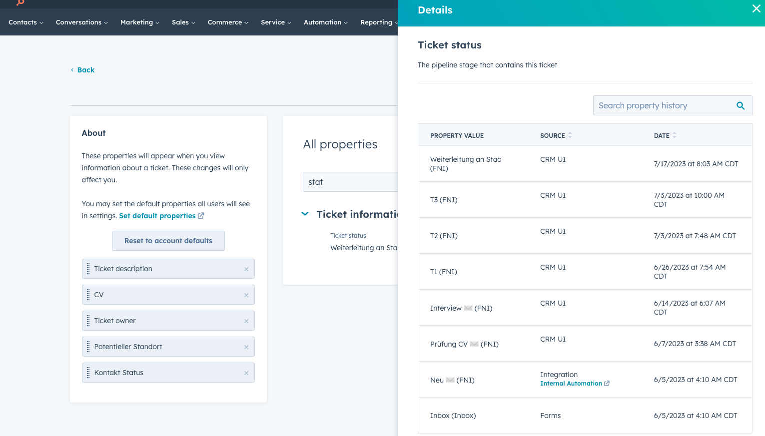Remove Kontakt Status property with its X icon
Image resolution: width=765 pixels, height=436 pixels.
click(x=246, y=373)
